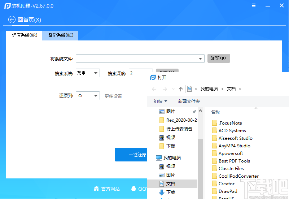Select ACD Systems folder

click(229, 131)
